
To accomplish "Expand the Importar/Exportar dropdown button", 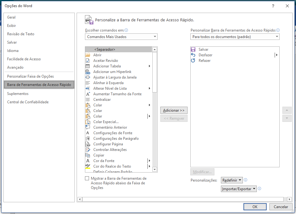I will [239, 189].
